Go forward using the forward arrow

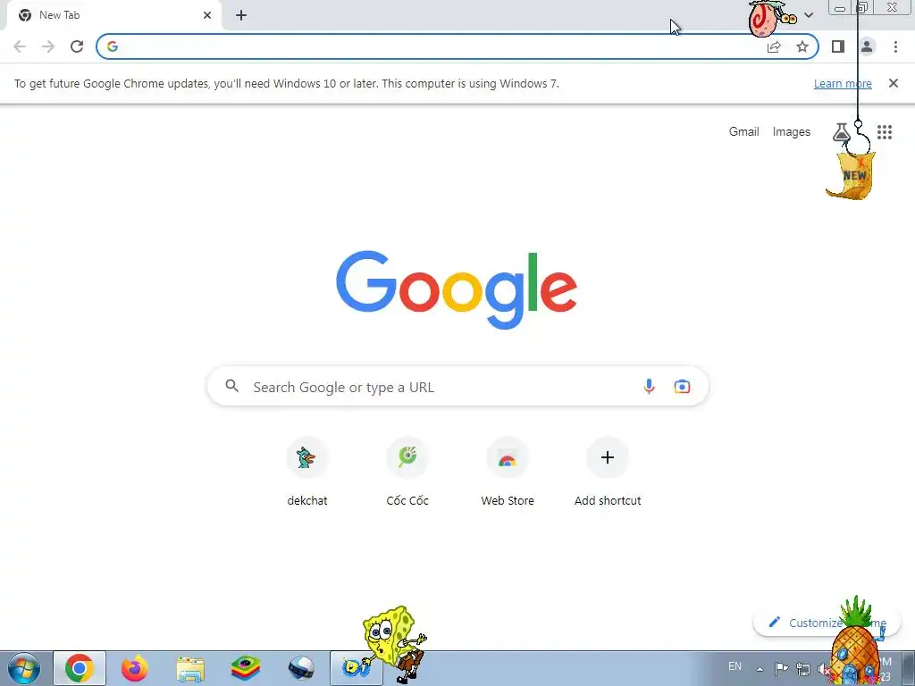[48, 46]
